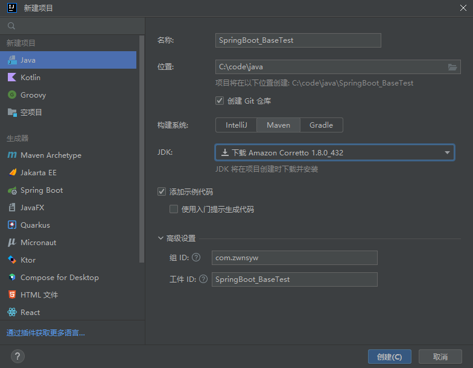Click the search magnifier icon
Image resolution: width=473 pixels, height=368 pixels.
tap(11, 26)
